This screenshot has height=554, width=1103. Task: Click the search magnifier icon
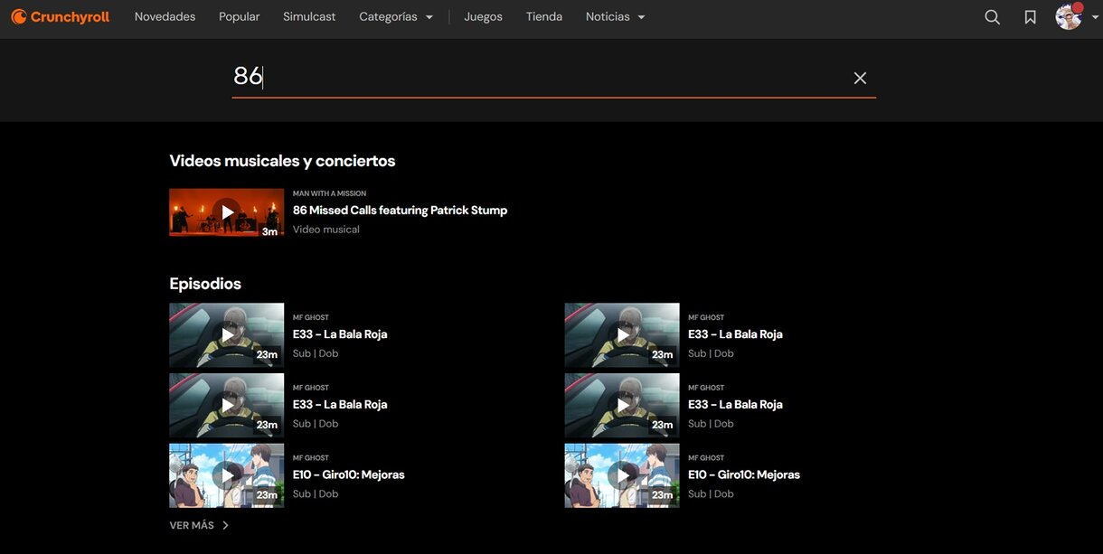992,17
